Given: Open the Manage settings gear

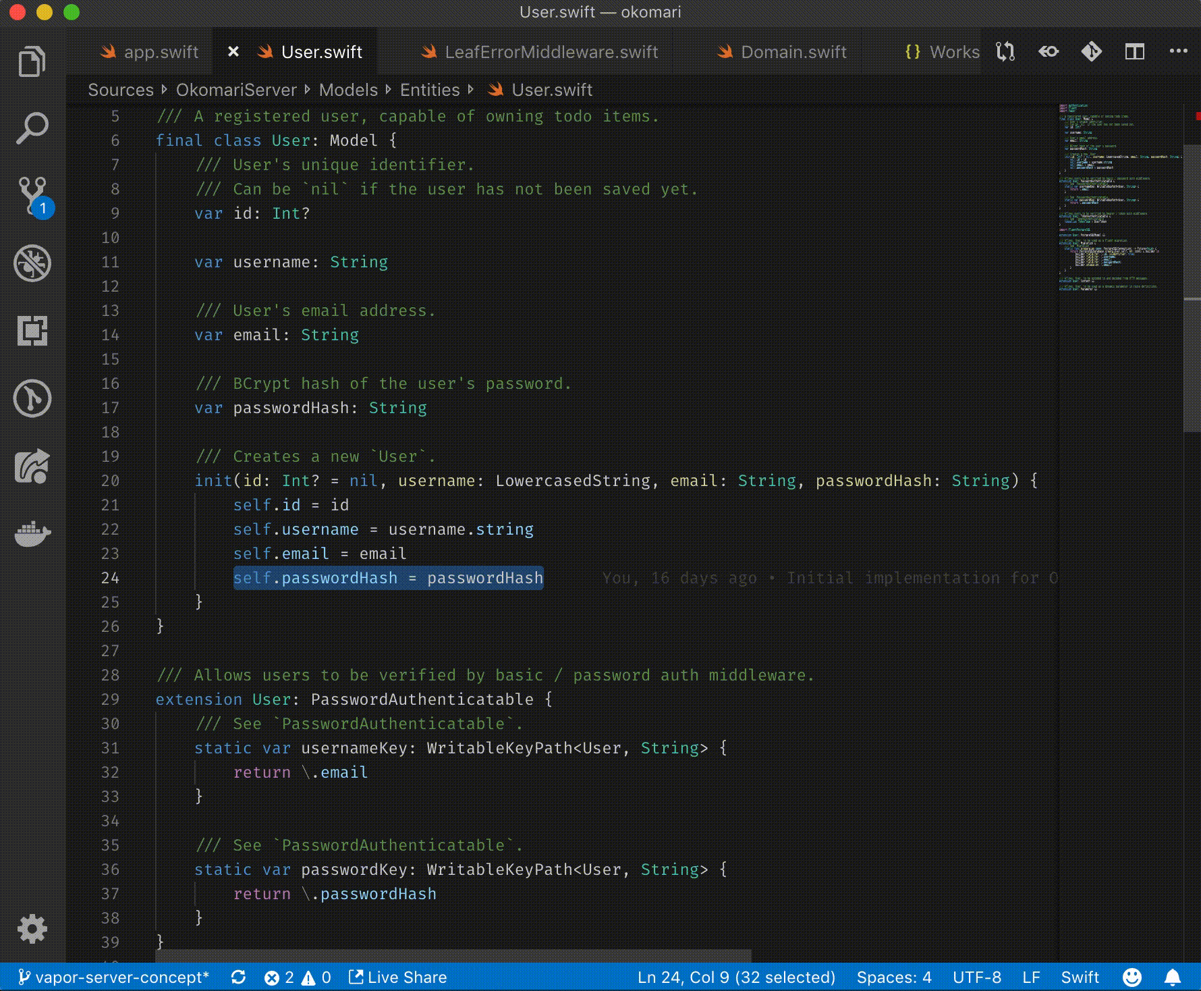Looking at the screenshot, I should pyautogui.click(x=32, y=929).
